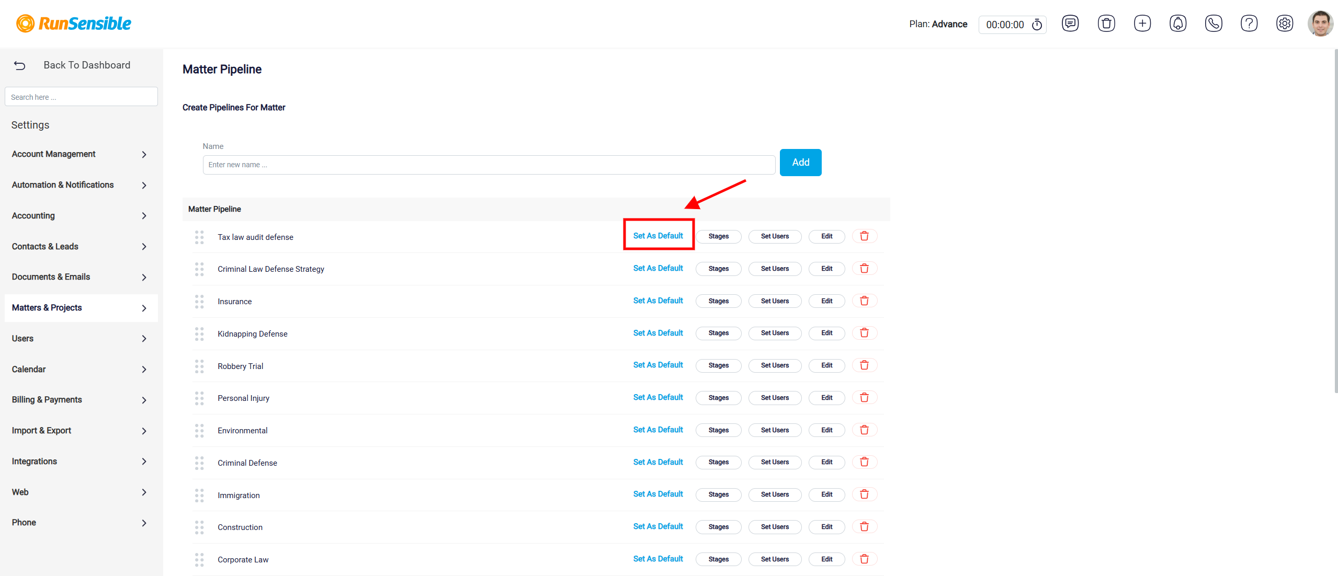
Task: Start the stopwatch timer icon
Action: [x=1037, y=25]
